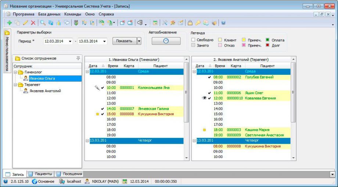Click the magnifying glass search icon

pos(43,23)
